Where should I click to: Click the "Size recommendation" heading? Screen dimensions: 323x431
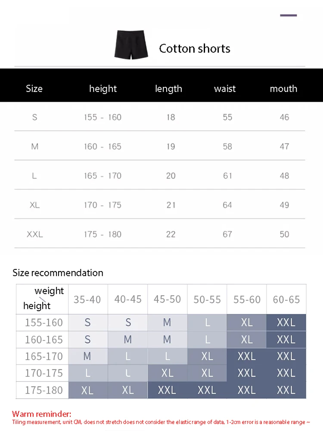click(x=58, y=273)
